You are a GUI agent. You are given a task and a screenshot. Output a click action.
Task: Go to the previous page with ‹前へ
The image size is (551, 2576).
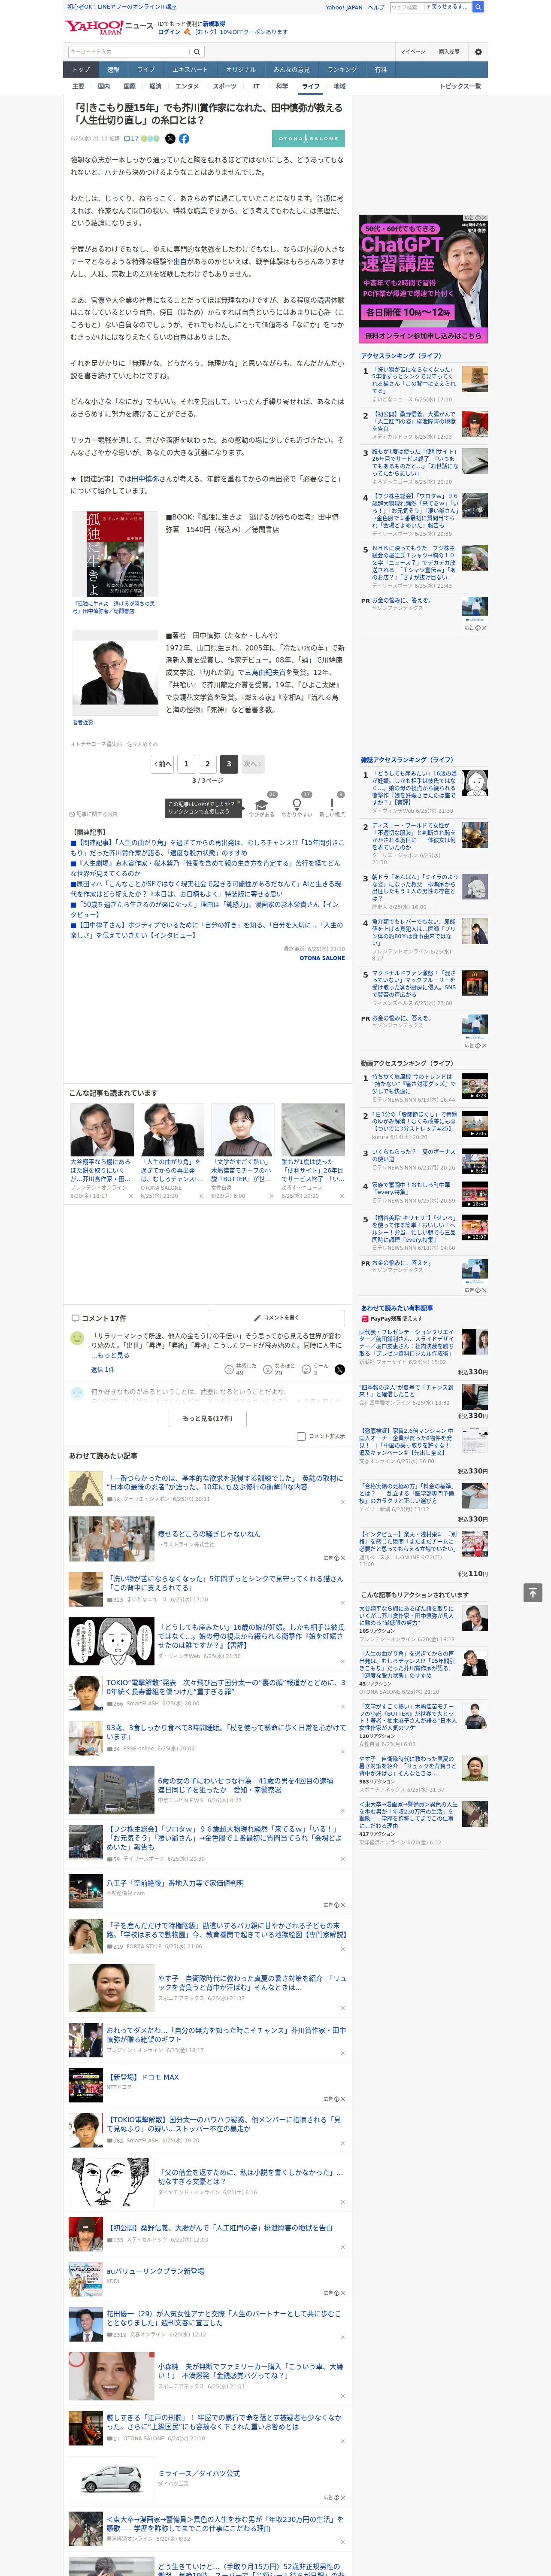coord(162,764)
